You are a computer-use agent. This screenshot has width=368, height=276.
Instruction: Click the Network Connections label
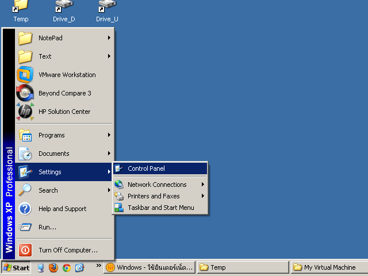[157, 185]
